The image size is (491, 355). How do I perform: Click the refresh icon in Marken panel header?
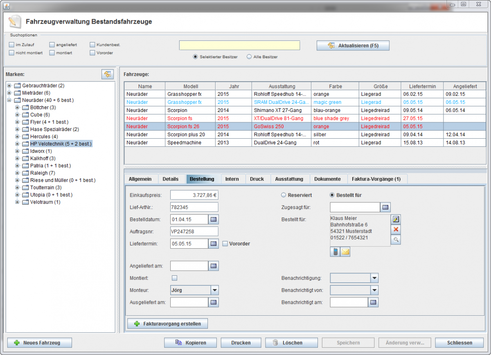pyautogui.click(x=107, y=74)
